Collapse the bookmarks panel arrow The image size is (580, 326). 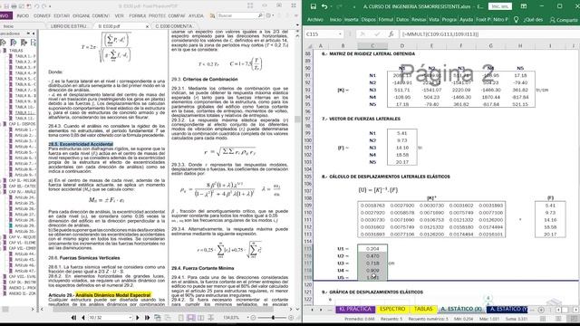click(34, 34)
